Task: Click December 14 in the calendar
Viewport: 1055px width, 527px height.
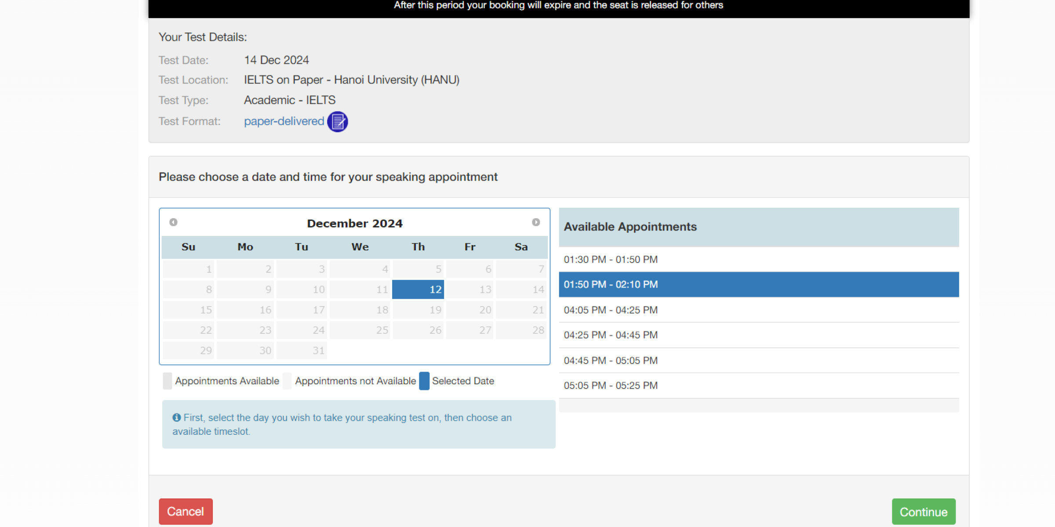Action: pyautogui.click(x=521, y=289)
